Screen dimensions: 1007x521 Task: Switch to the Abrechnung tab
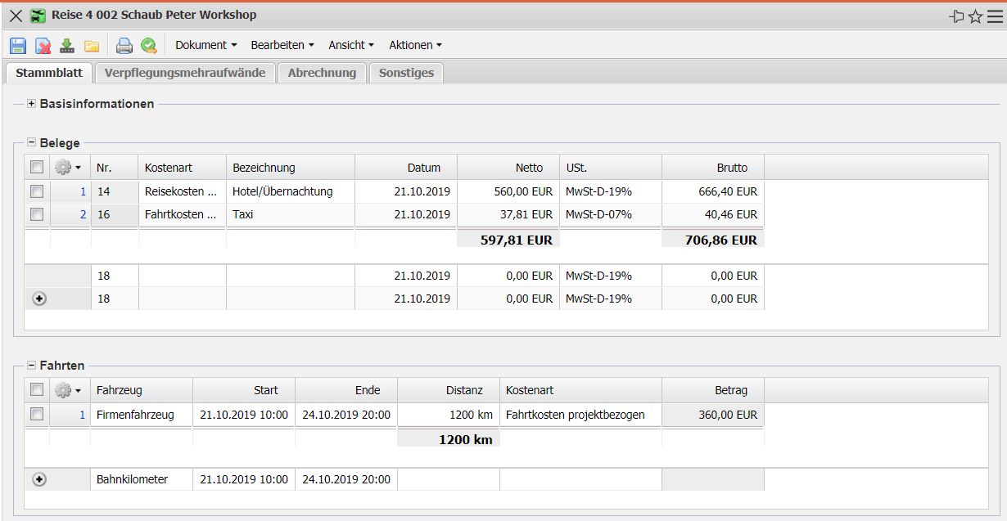322,73
